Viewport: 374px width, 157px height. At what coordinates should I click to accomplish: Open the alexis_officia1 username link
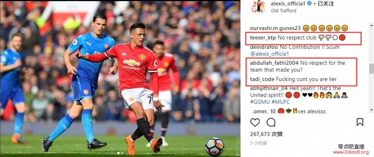pyautogui.click(x=288, y=4)
